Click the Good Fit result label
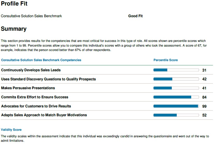214x144 pixels. coord(135,16)
